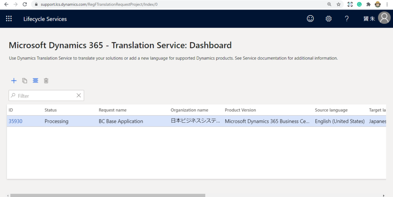This screenshot has height=197, width=393.
Task: Select the BC Base Application cell
Action: point(121,121)
